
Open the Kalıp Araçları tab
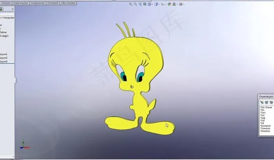coord(21,2)
